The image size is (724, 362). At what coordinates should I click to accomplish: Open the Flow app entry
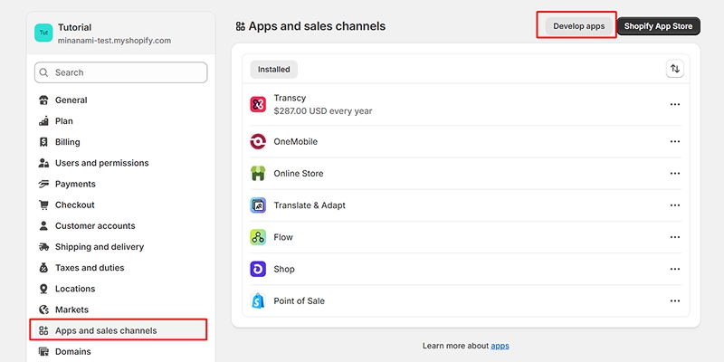[465, 237]
